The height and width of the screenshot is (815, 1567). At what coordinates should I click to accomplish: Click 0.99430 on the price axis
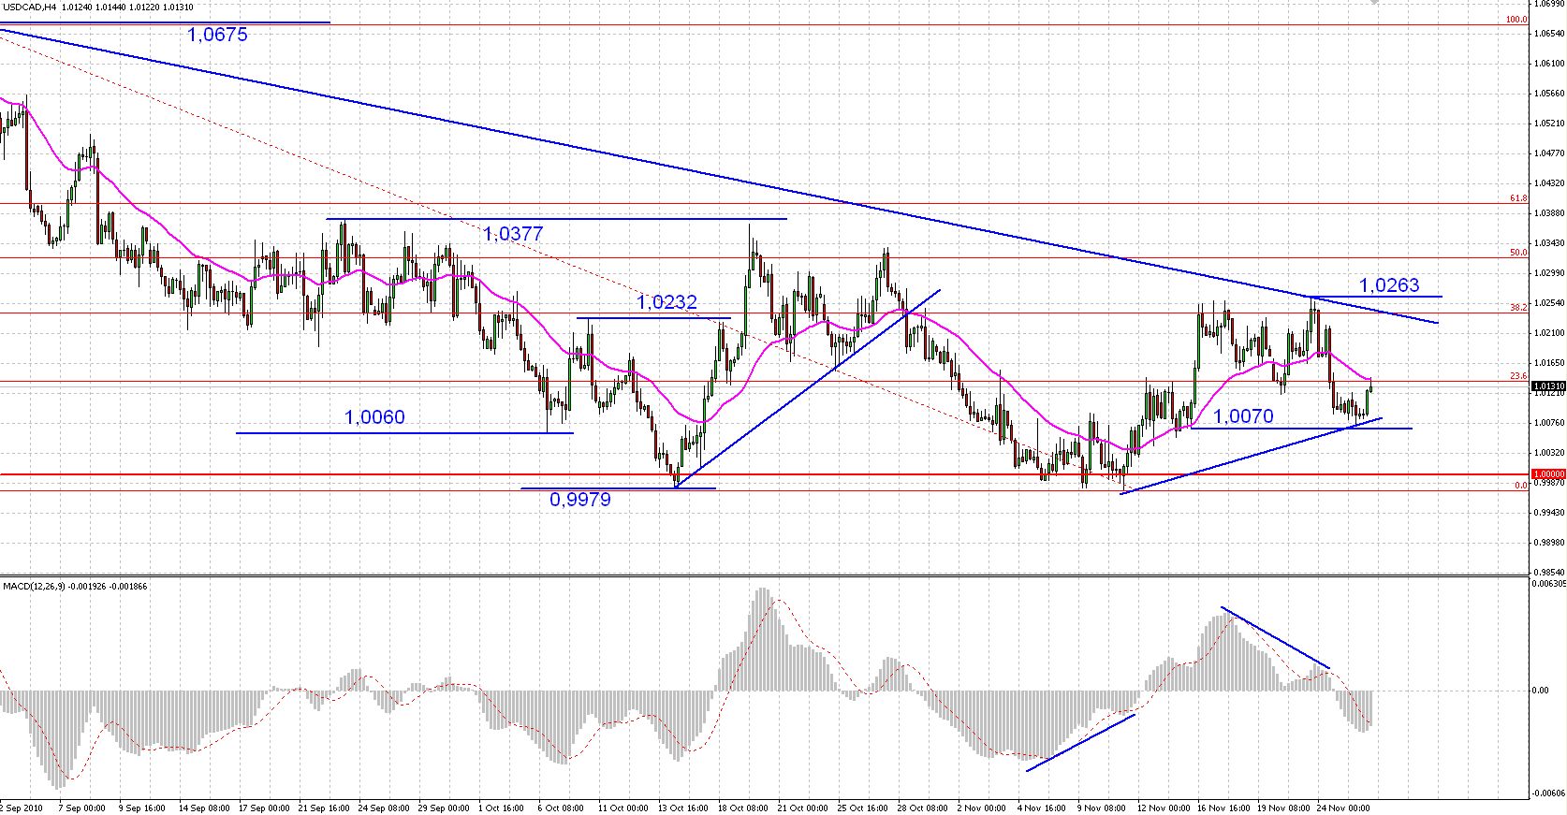1550,513
